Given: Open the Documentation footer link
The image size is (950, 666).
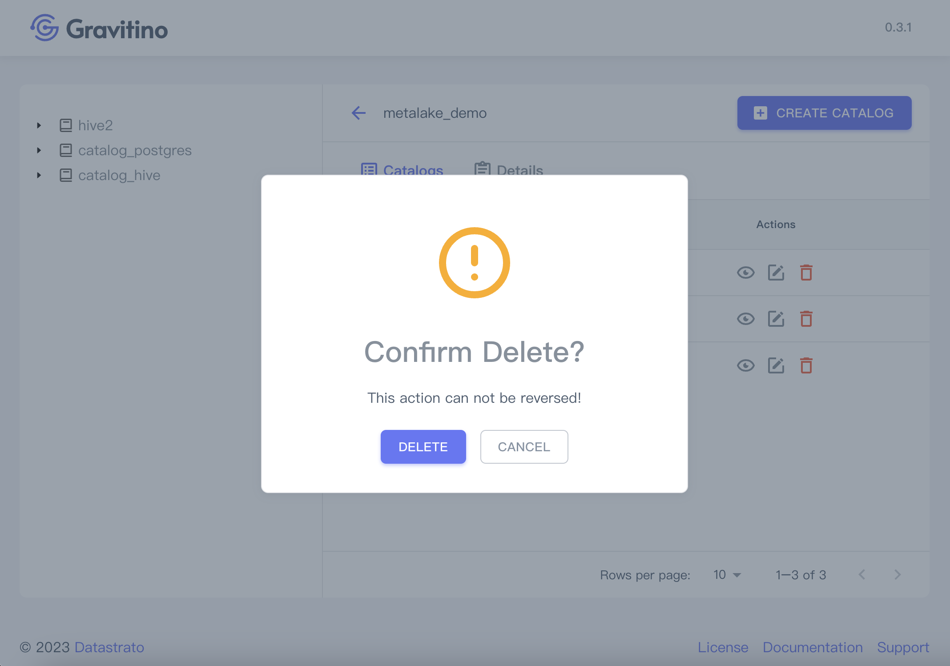Looking at the screenshot, I should point(813,647).
